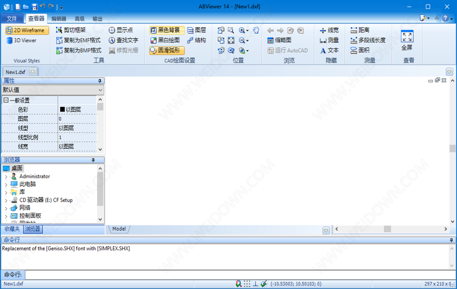Select the hand pan tool
Image resolution: width=457 pixels, height=289 pixels.
click(256, 30)
